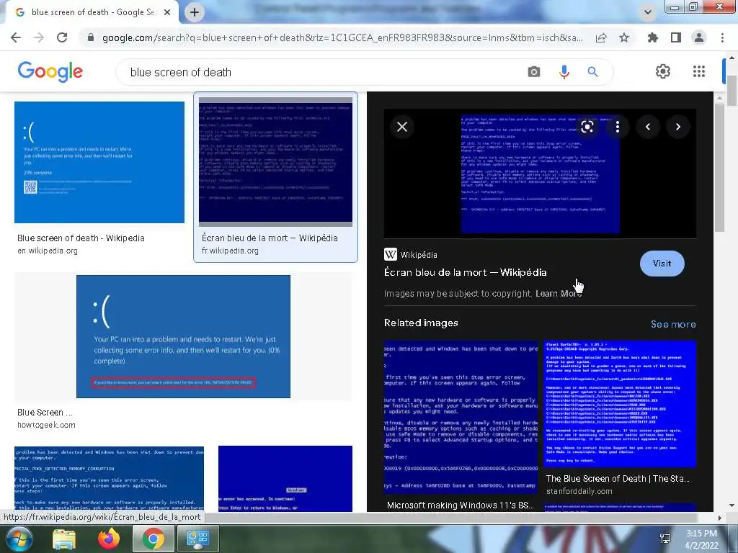Bookmark this page with star icon
The width and height of the screenshot is (738, 553).
pyautogui.click(x=624, y=37)
